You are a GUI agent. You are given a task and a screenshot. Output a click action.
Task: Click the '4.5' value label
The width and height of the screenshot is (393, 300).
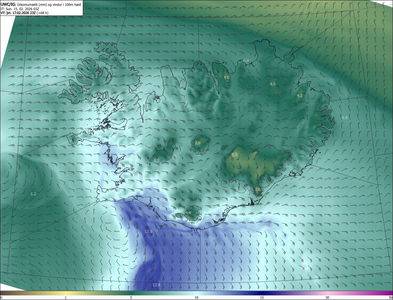(273, 84)
